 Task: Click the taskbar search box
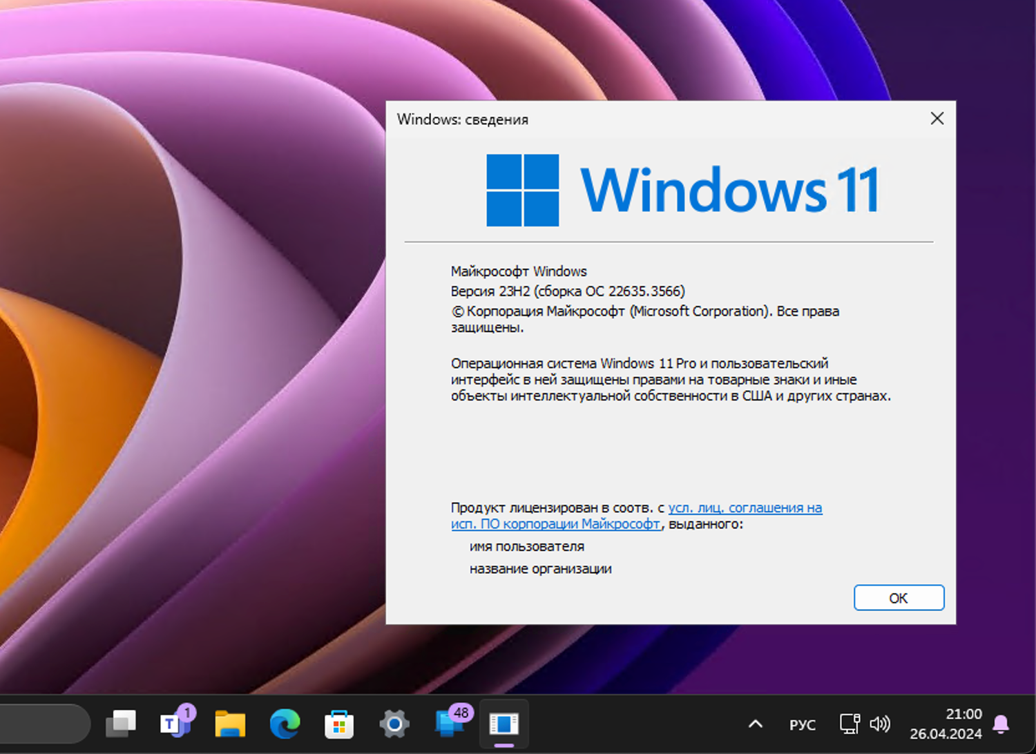[45, 724]
